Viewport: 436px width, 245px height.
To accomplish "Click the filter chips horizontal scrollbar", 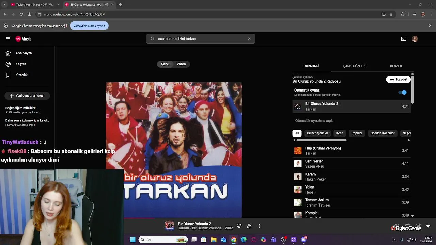I will pyautogui.click(x=321, y=140).
